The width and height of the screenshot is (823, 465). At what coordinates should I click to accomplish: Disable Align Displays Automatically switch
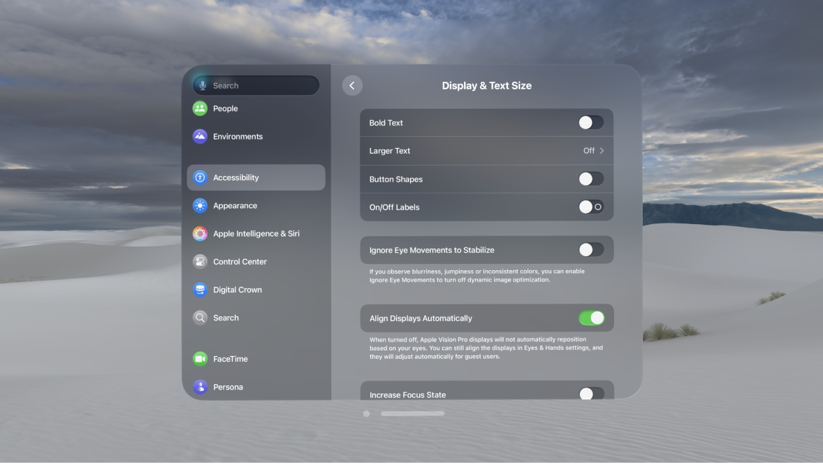coord(591,318)
